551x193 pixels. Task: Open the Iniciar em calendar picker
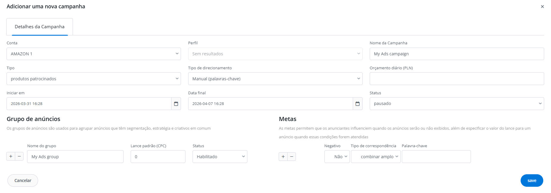(x=176, y=104)
